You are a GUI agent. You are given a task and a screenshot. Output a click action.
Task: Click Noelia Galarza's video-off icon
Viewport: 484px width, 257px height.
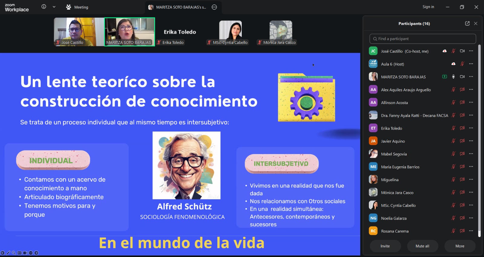coord(462,218)
